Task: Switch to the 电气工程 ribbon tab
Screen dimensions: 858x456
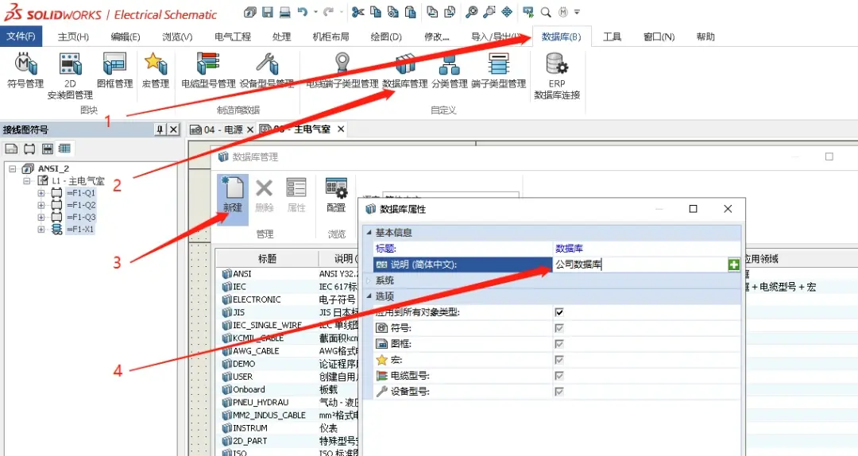Action: point(233,37)
